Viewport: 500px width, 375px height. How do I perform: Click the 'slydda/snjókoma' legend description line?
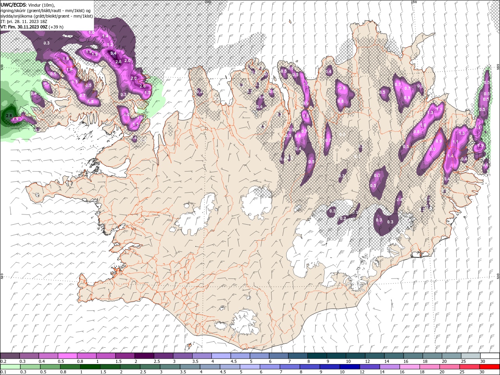[46, 16]
